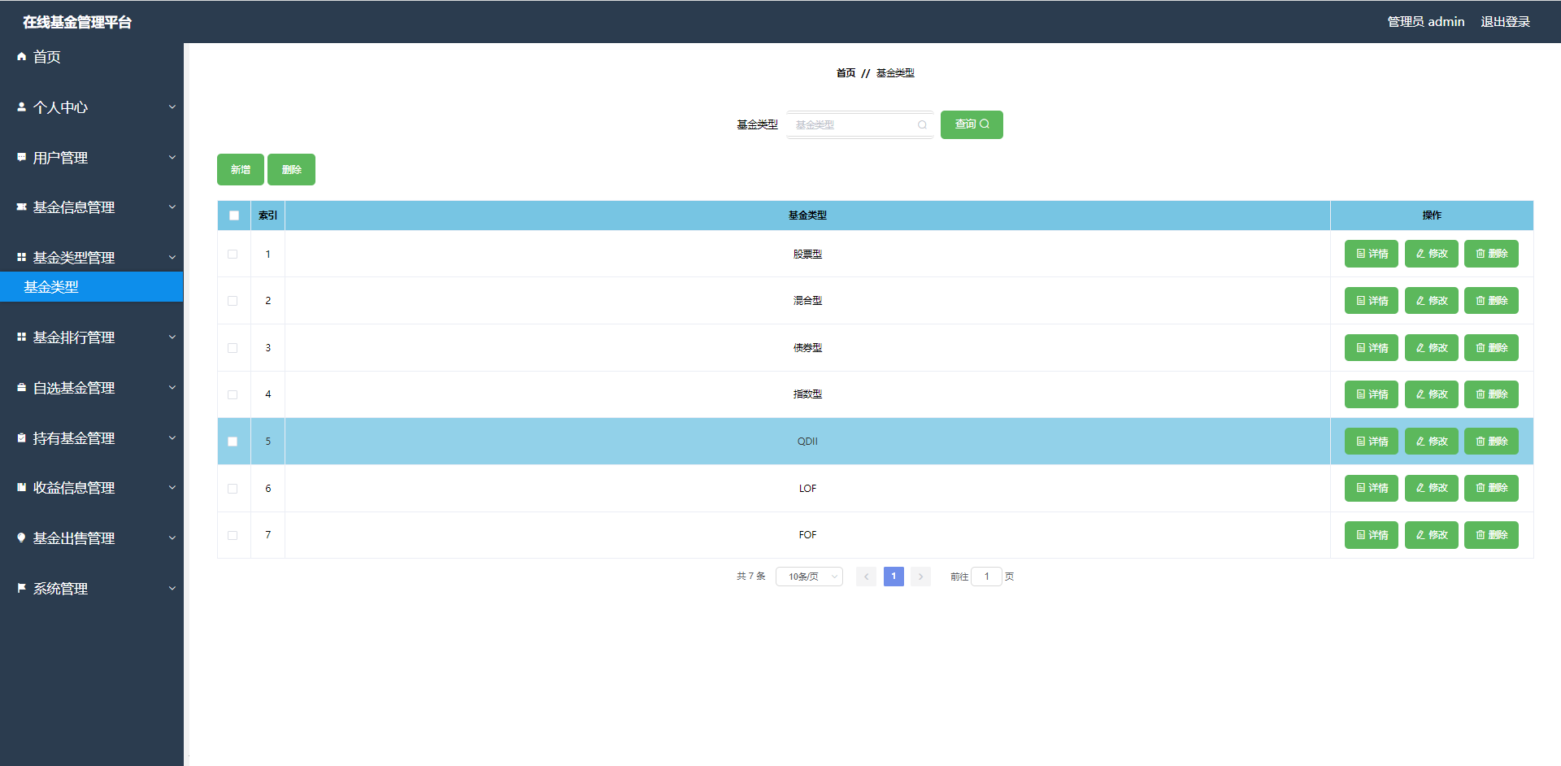Edit the 股票型 row with 修改
The width and height of the screenshot is (1561, 766).
point(1432,254)
